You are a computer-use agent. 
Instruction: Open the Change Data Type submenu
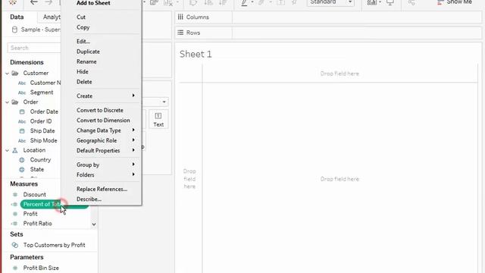click(105, 130)
